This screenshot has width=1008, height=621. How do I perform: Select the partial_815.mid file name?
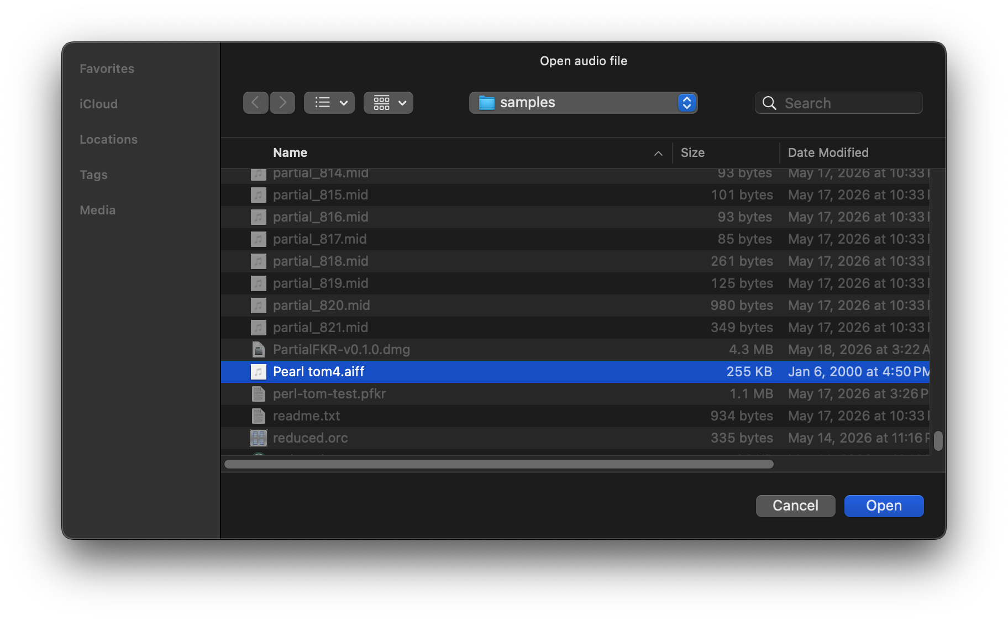point(321,195)
